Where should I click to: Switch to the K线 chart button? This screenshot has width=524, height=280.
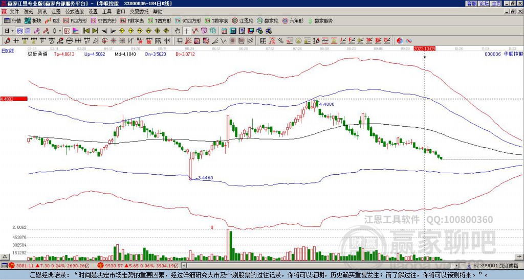[x=52, y=20]
